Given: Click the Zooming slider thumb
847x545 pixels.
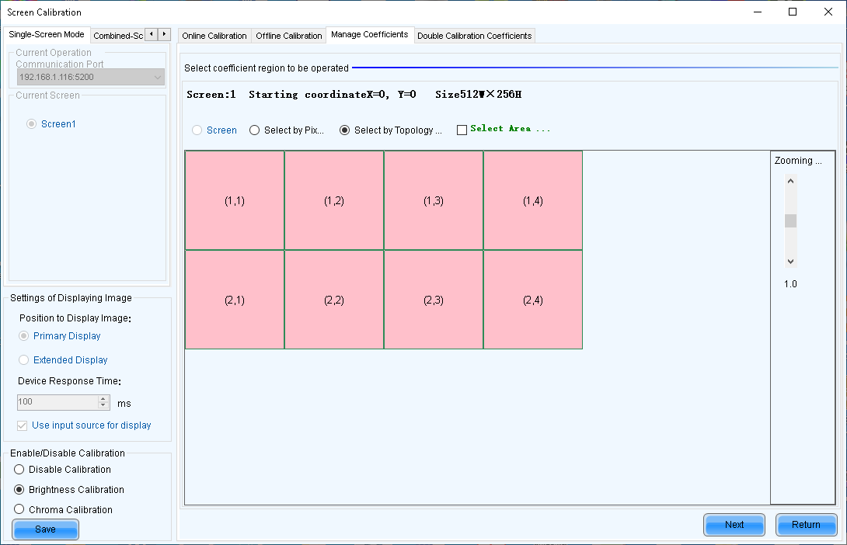Looking at the screenshot, I should click(x=790, y=220).
